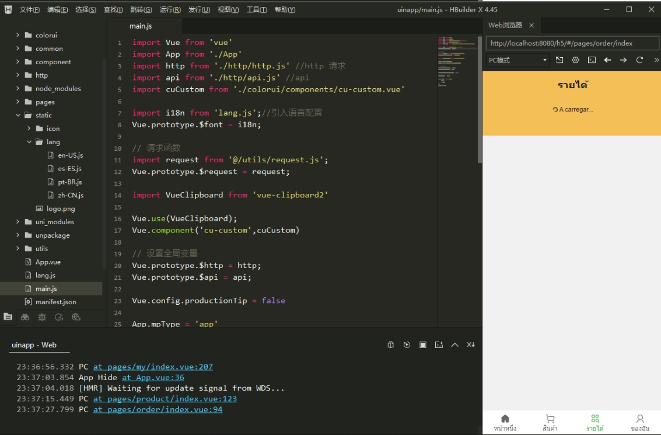Open the 文件(F) menu

coord(30,10)
